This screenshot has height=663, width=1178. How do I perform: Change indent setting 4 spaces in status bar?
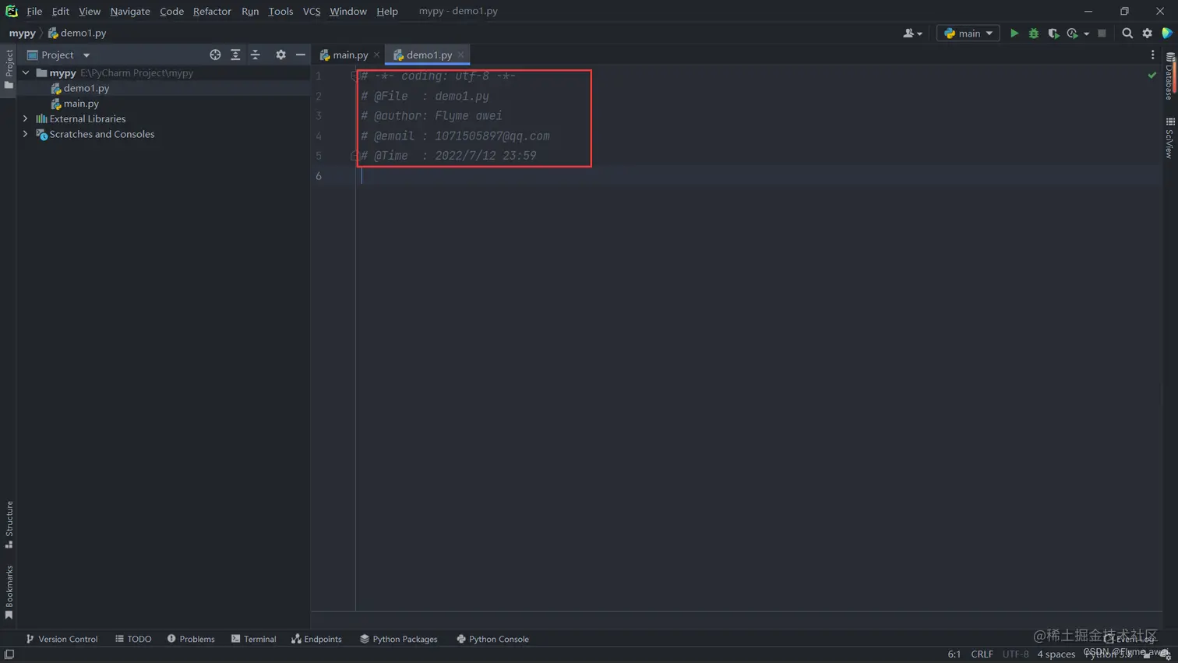[x=1056, y=654]
